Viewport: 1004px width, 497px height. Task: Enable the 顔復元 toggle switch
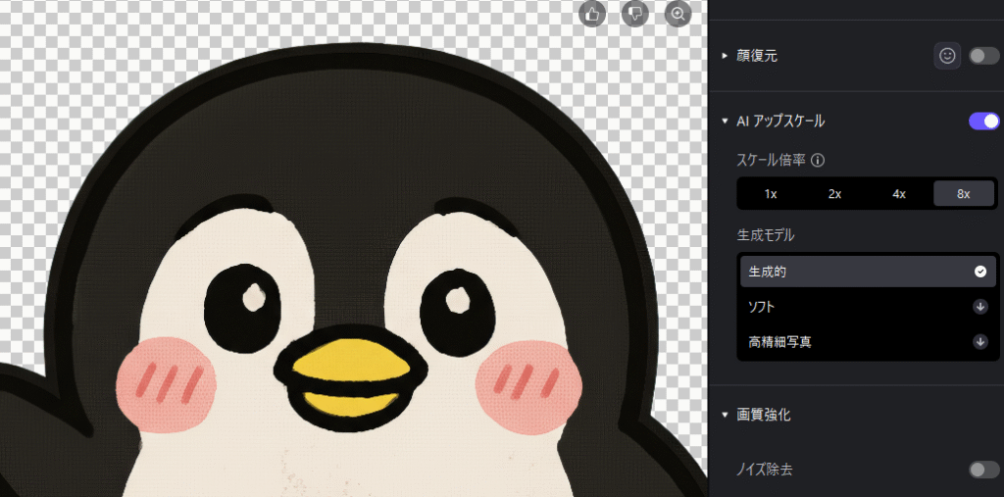click(983, 56)
